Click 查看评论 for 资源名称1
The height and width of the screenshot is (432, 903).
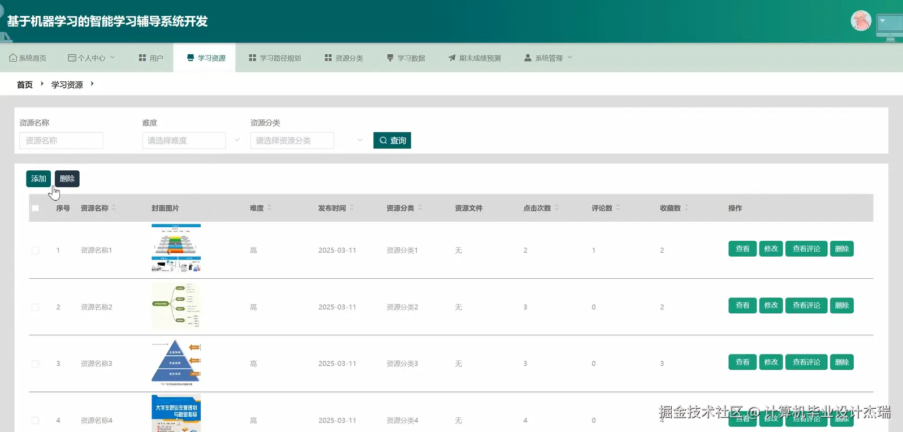click(806, 249)
